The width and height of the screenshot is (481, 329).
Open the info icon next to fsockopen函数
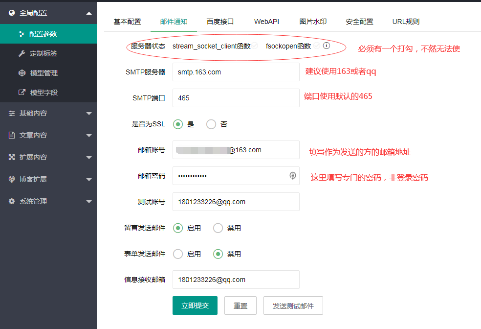[326, 46]
